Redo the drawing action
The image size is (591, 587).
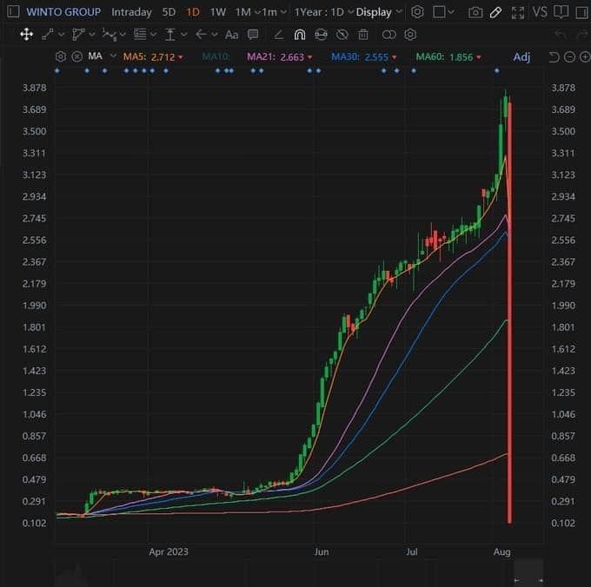[582, 35]
